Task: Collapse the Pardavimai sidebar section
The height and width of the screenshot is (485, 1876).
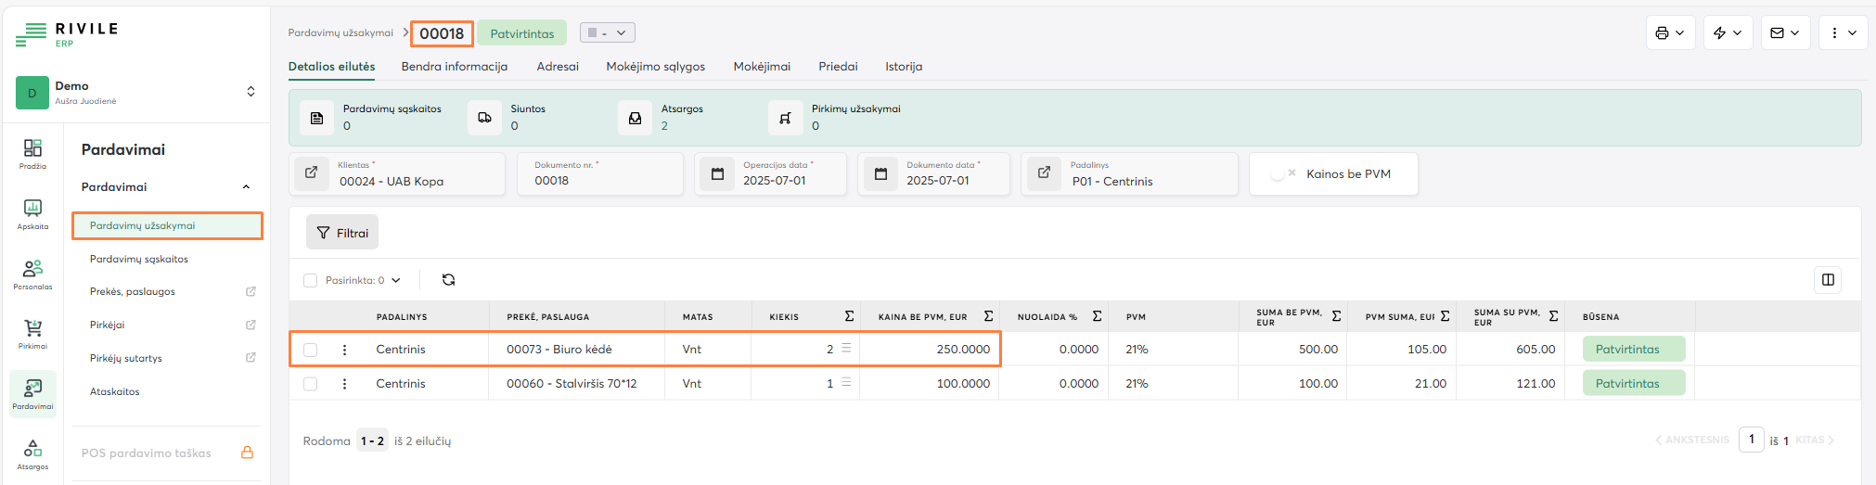Action: click(246, 187)
